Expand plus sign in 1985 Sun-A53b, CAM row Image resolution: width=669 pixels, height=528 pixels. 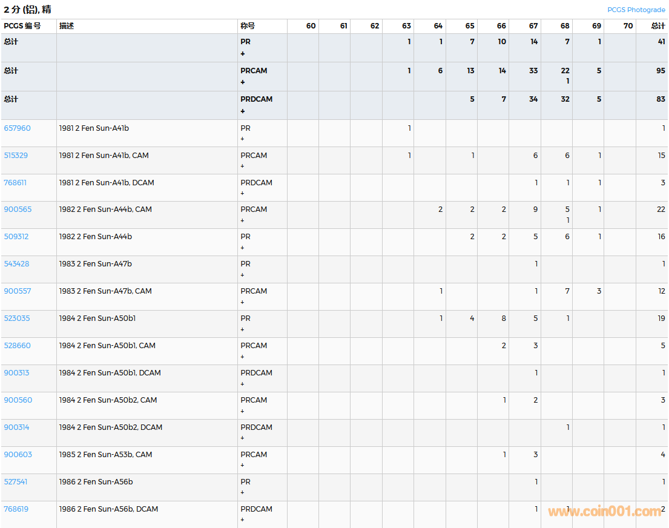point(243,466)
